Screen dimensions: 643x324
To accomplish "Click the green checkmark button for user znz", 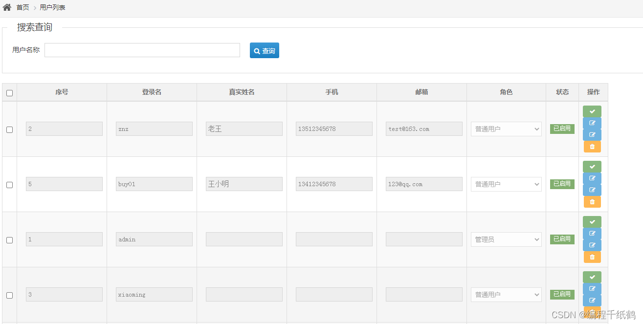I will [592, 111].
